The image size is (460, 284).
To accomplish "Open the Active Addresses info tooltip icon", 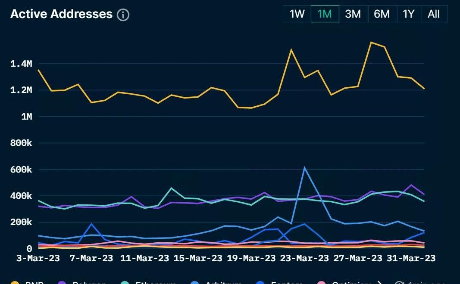I will [123, 15].
